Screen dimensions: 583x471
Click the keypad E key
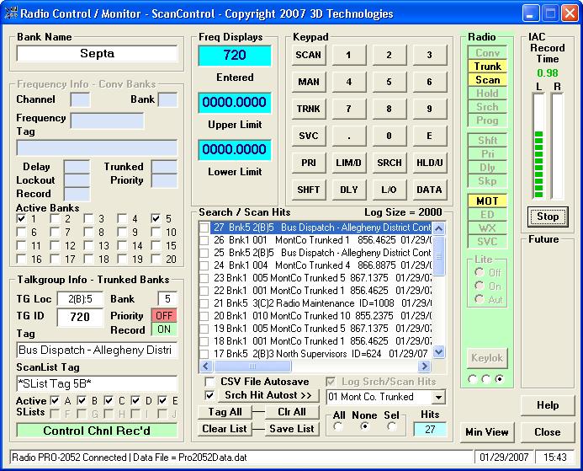(429, 136)
